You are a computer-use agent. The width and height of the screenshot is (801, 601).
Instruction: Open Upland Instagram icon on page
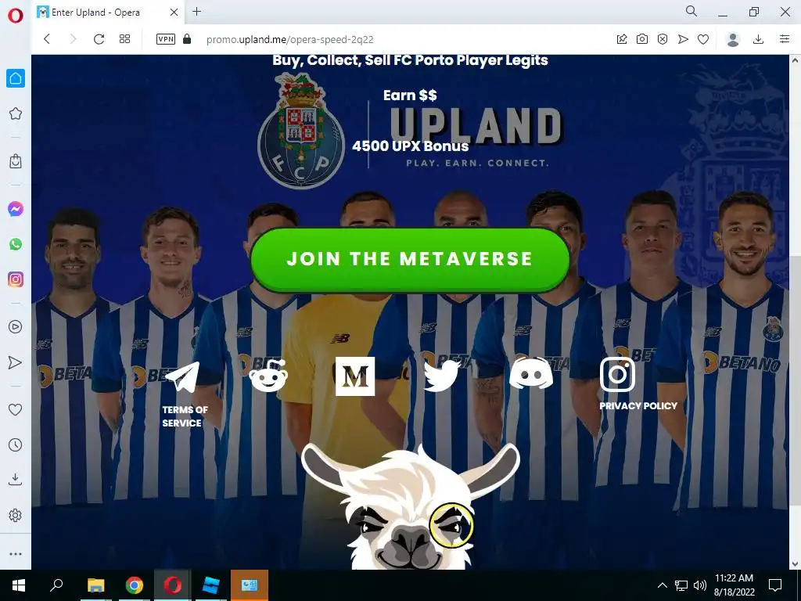(x=618, y=375)
